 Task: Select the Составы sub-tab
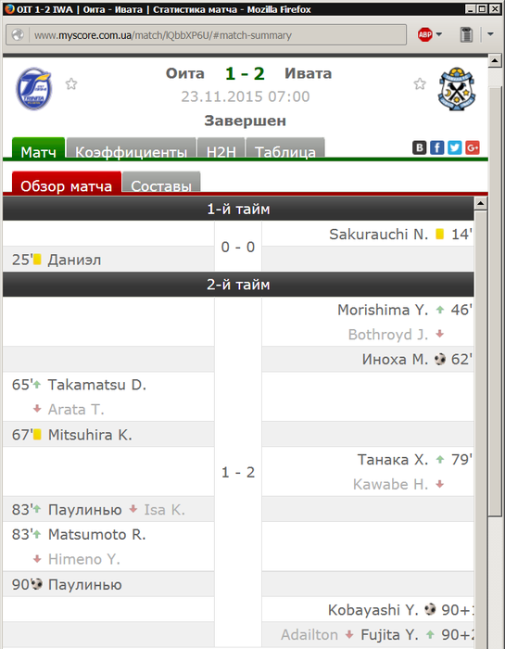[161, 182]
